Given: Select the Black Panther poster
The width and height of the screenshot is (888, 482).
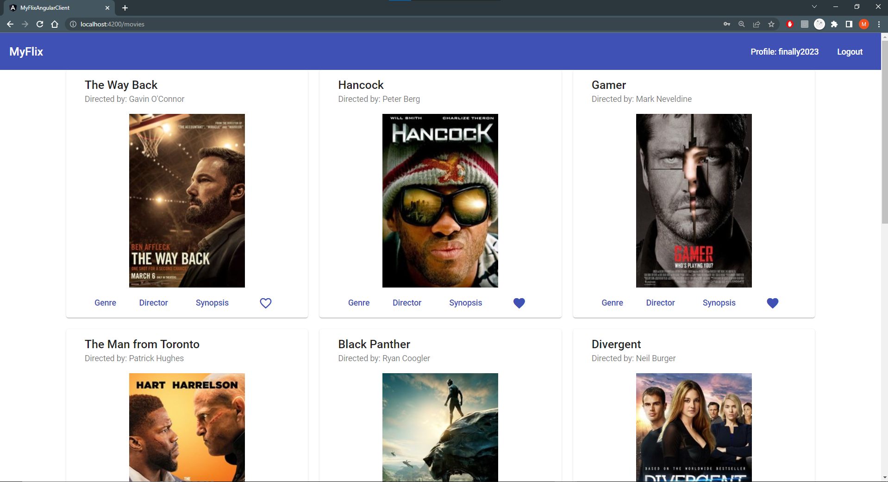Looking at the screenshot, I should 440,427.
